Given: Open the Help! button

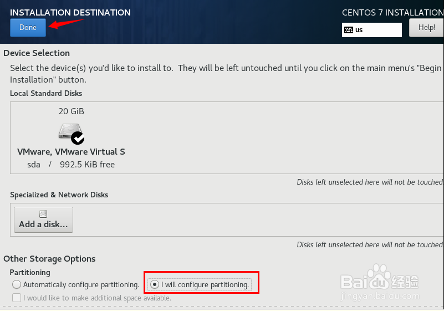Looking at the screenshot, I should tap(426, 28).
